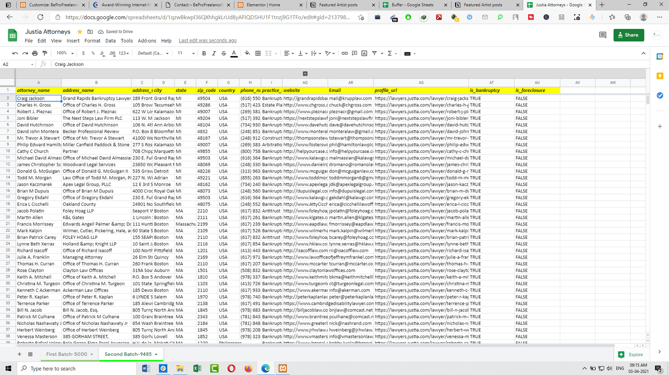The width and height of the screenshot is (669, 375).
Task: Open more number formats 123 dropdown
Action: click(x=124, y=53)
